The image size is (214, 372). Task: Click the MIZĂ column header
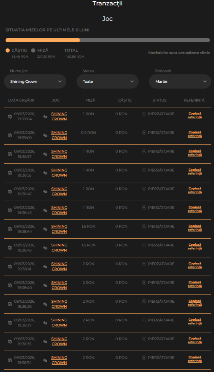(90, 100)
